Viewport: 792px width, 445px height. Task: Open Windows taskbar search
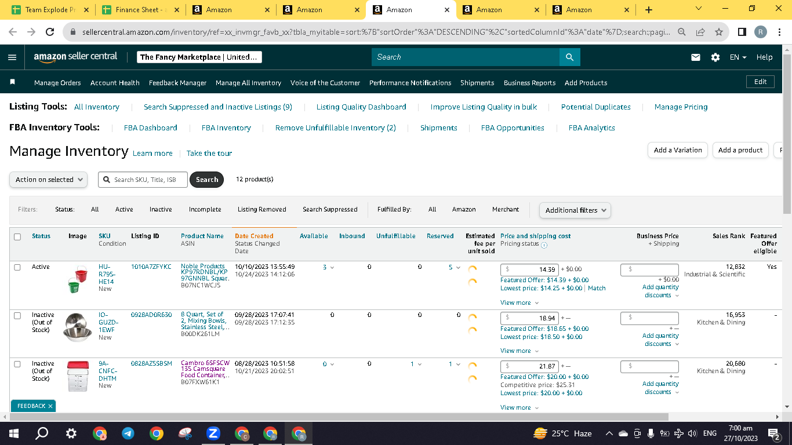[42, 433]
